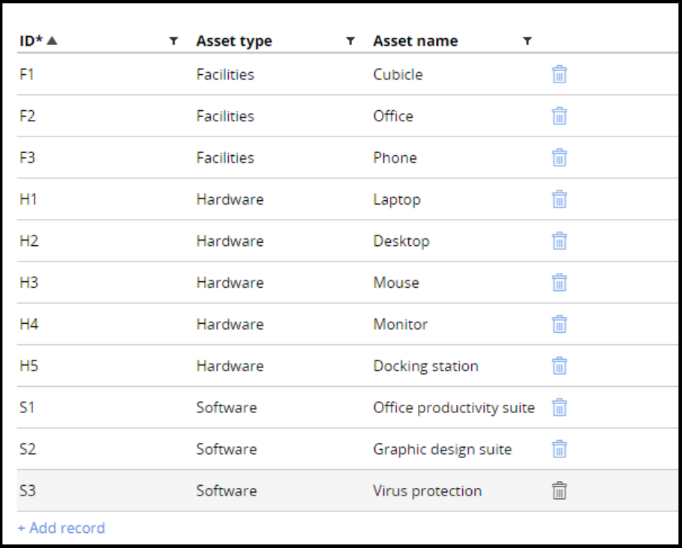
Task: Delete the Office record (F2)
Action: coord(559,116)
